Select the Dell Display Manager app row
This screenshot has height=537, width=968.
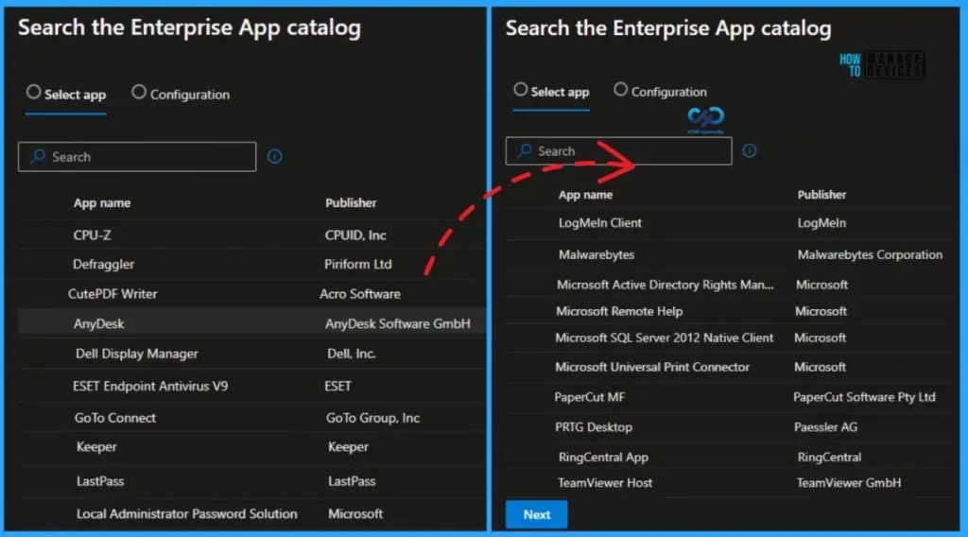click(x=251, y=354)
